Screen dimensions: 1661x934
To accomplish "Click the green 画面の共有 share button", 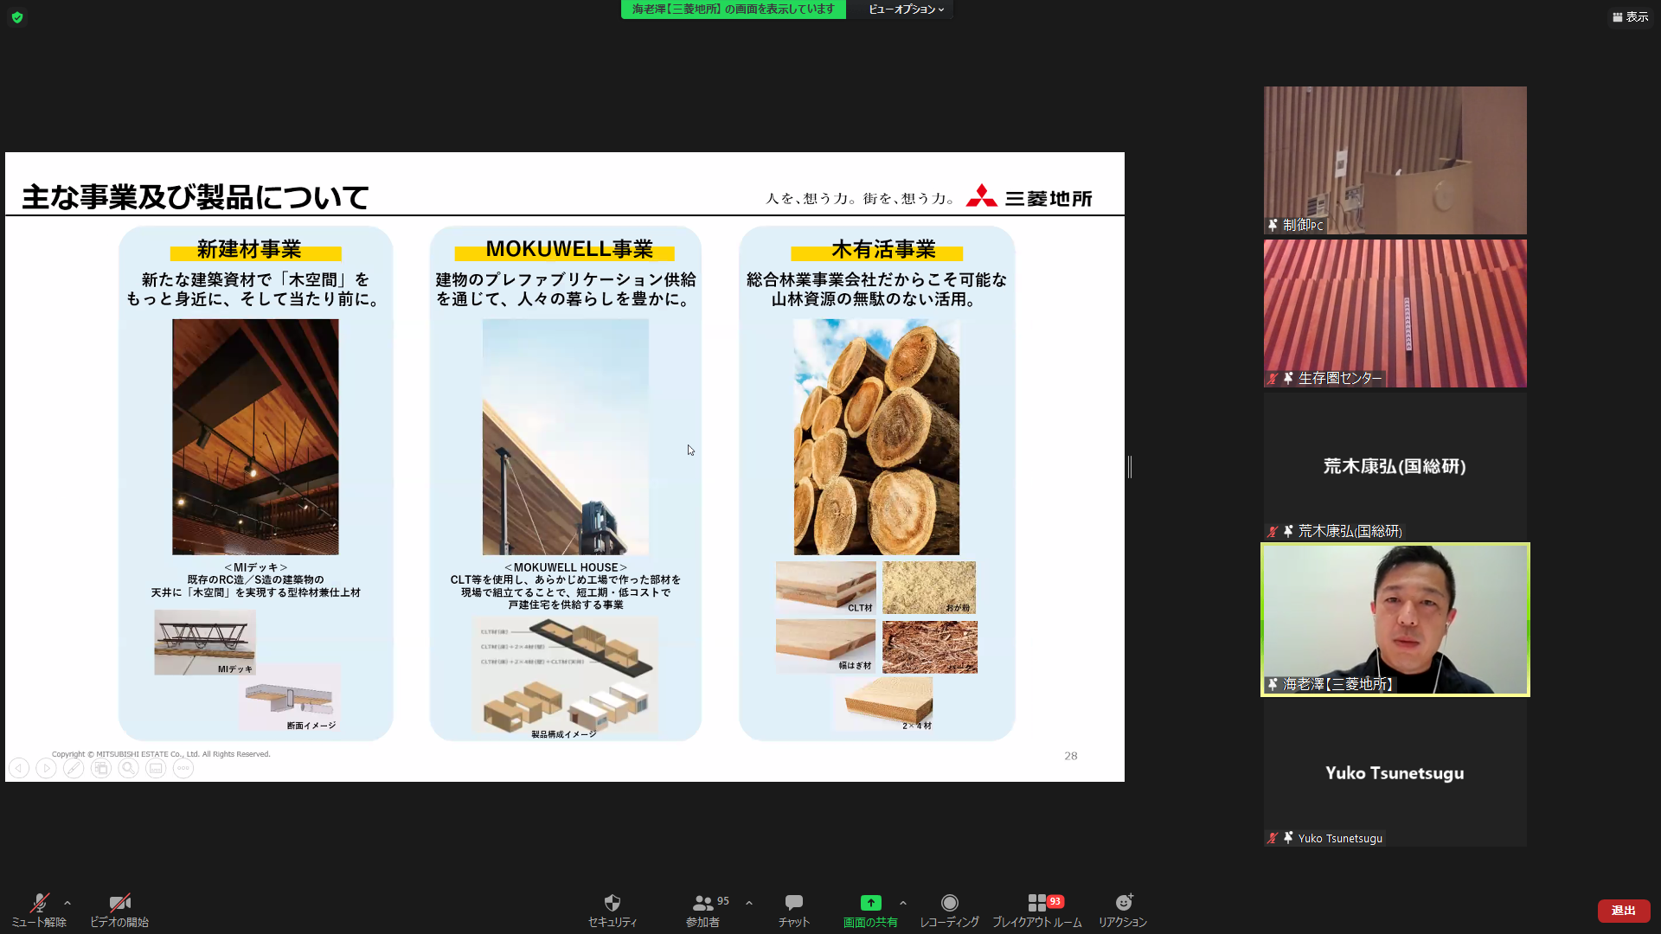I will (870, 911).
